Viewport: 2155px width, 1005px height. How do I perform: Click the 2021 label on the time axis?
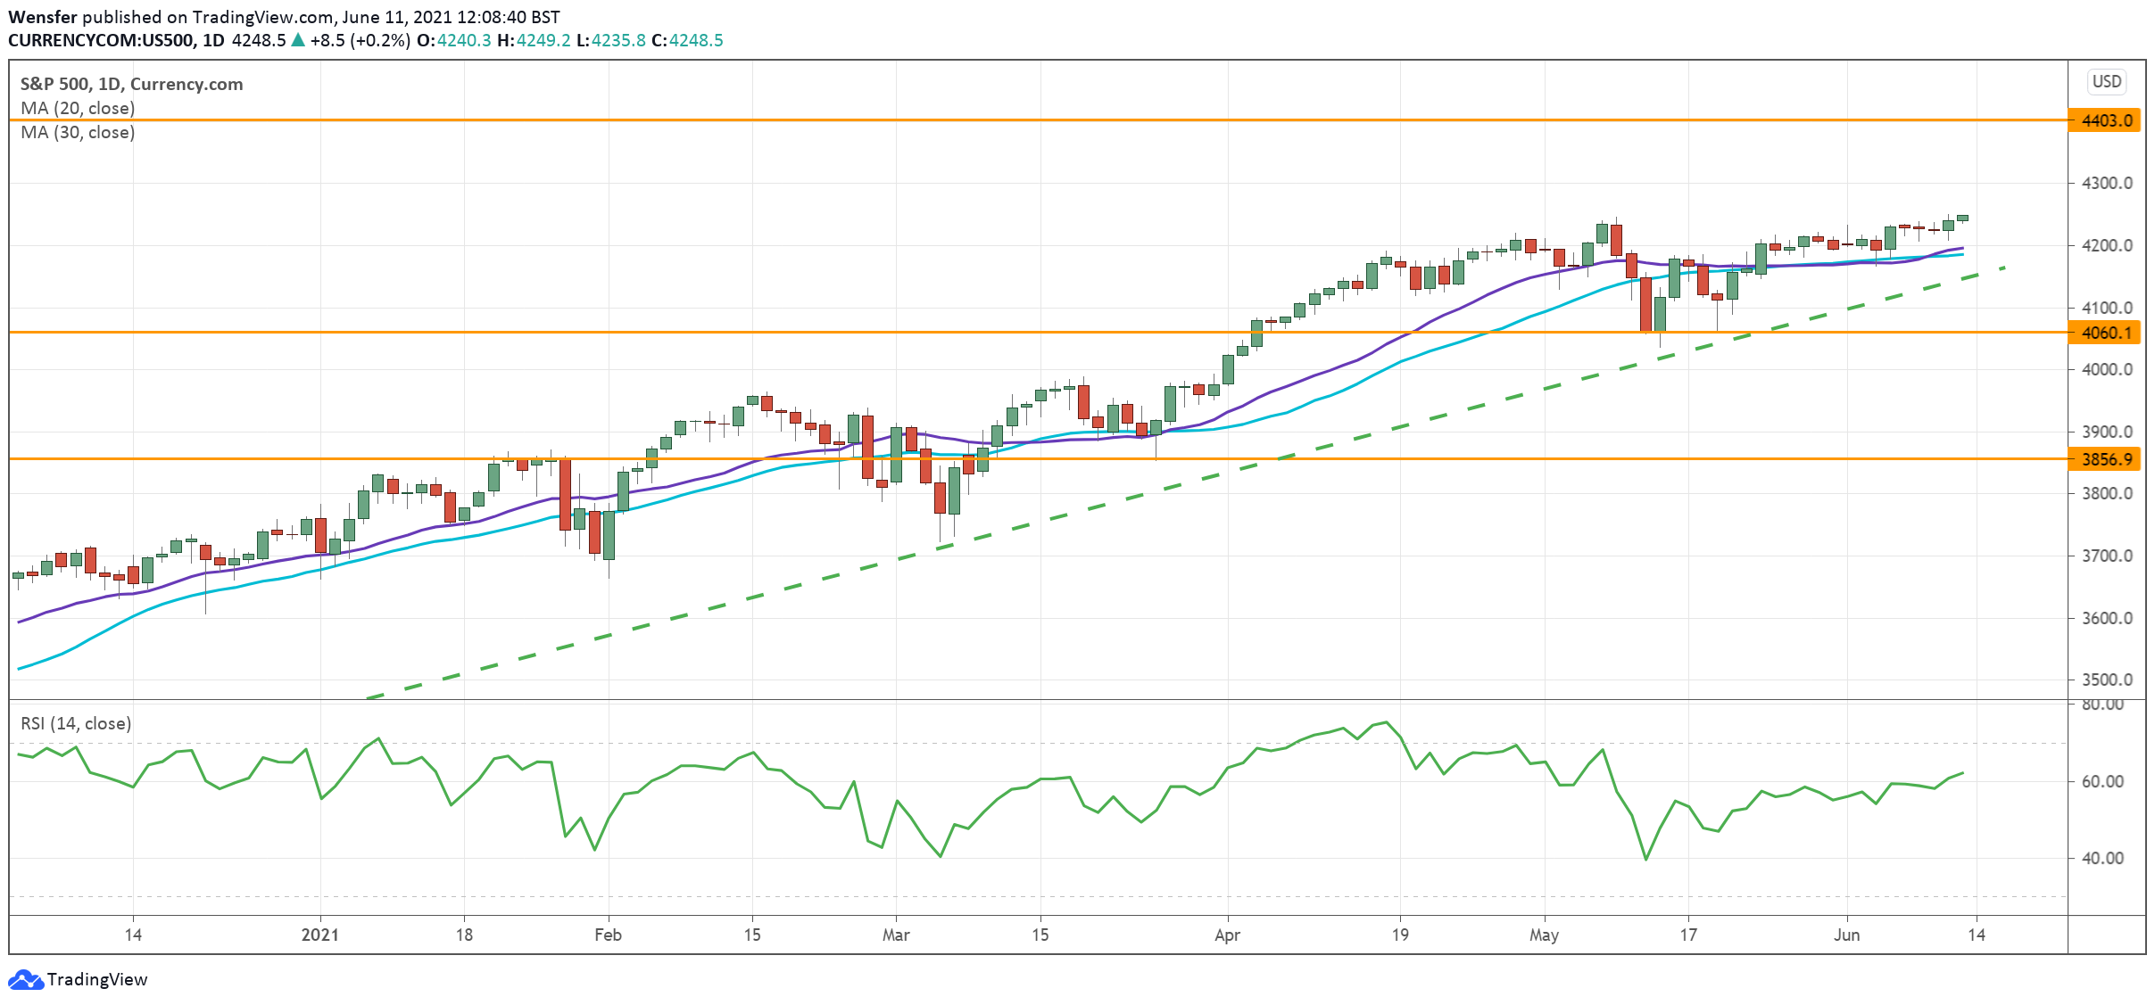click(x=319, y=935)
